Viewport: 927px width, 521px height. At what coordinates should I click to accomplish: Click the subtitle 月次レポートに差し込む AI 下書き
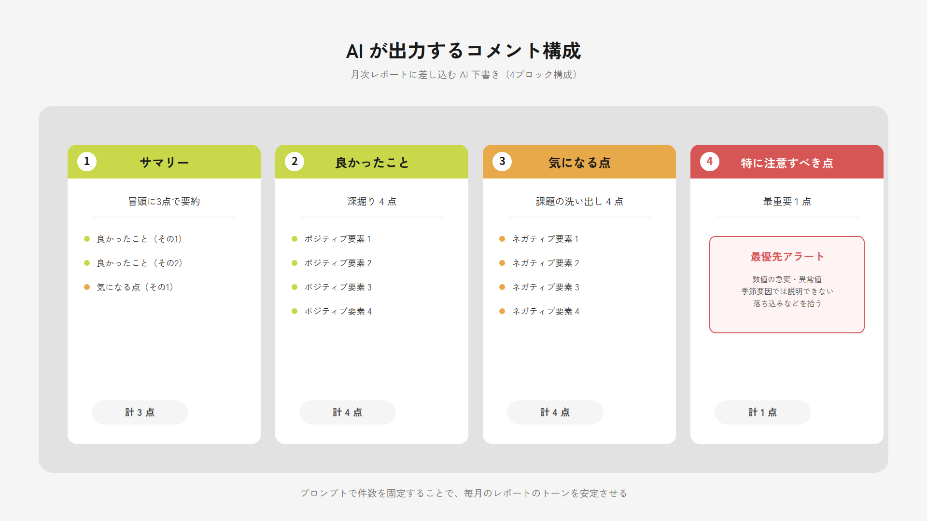coord(463,74)
